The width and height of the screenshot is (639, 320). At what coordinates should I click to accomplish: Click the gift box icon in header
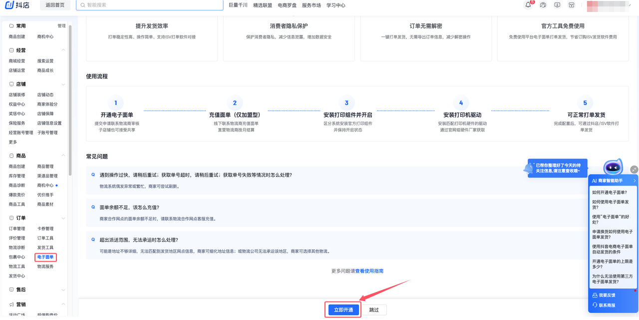pos(572,5)
